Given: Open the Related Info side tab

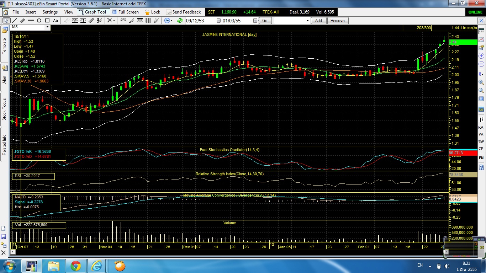Looking at the screenshot, I should pos(4,145).
